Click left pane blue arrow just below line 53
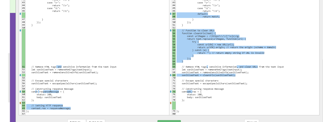323x122 pixels. pos(20,75)
